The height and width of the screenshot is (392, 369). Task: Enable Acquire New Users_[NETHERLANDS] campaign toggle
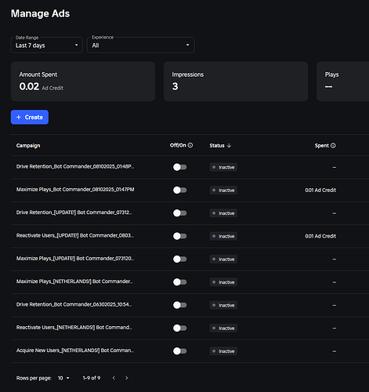coord(180,351)
